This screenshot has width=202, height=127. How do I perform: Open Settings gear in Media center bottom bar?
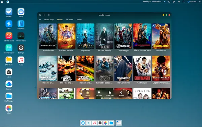click(x=121, y=94)
